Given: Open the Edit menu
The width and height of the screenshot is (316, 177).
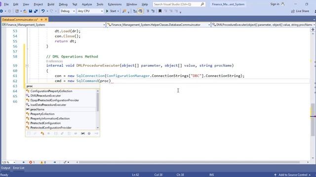Looking at the screenshot, I should [x=16, y=4].
